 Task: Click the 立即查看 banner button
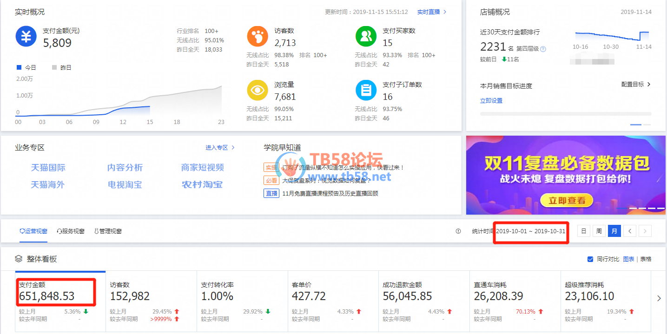point(566,201)
